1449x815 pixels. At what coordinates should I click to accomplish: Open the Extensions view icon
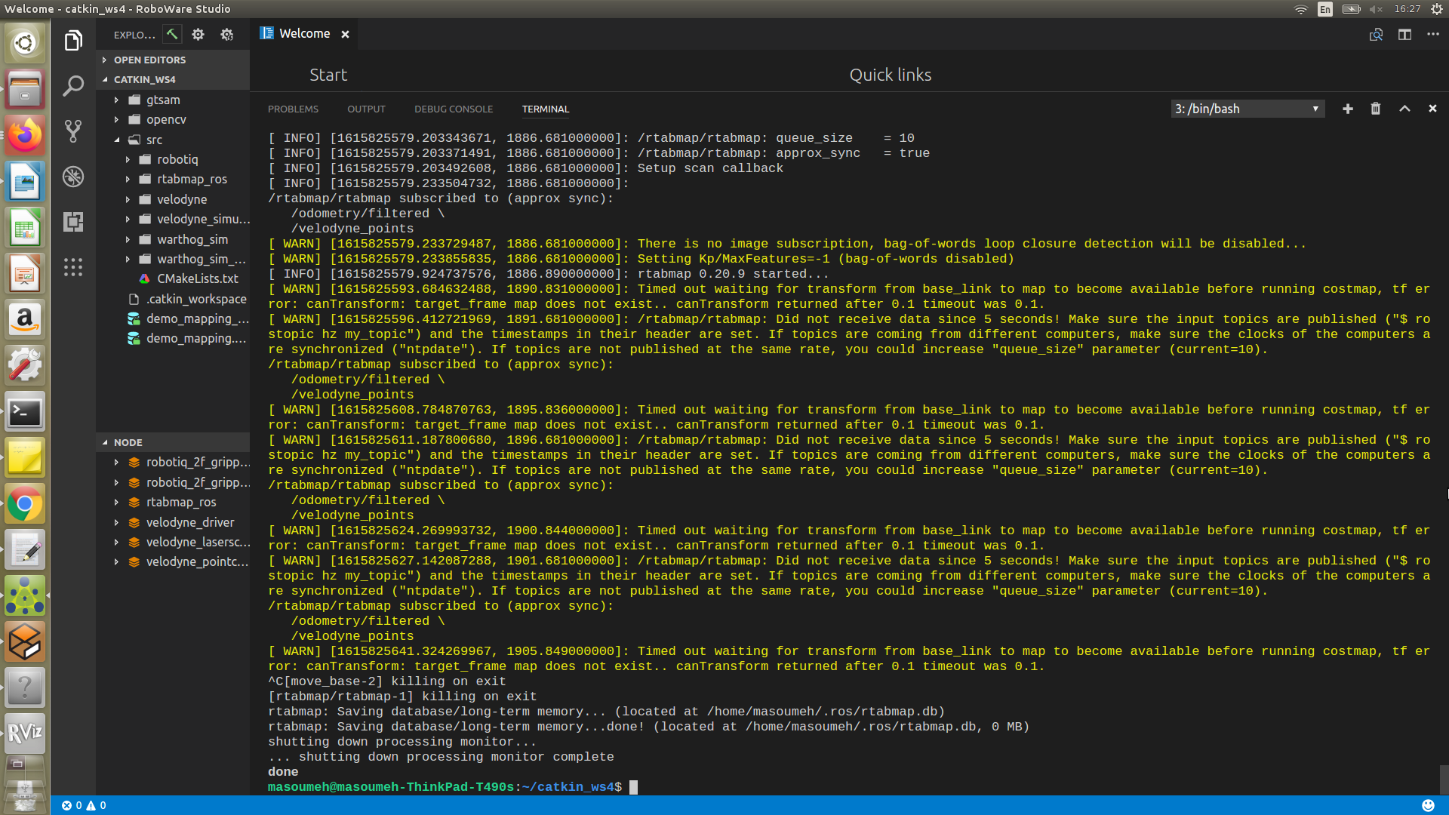click(x=73, y=222)
